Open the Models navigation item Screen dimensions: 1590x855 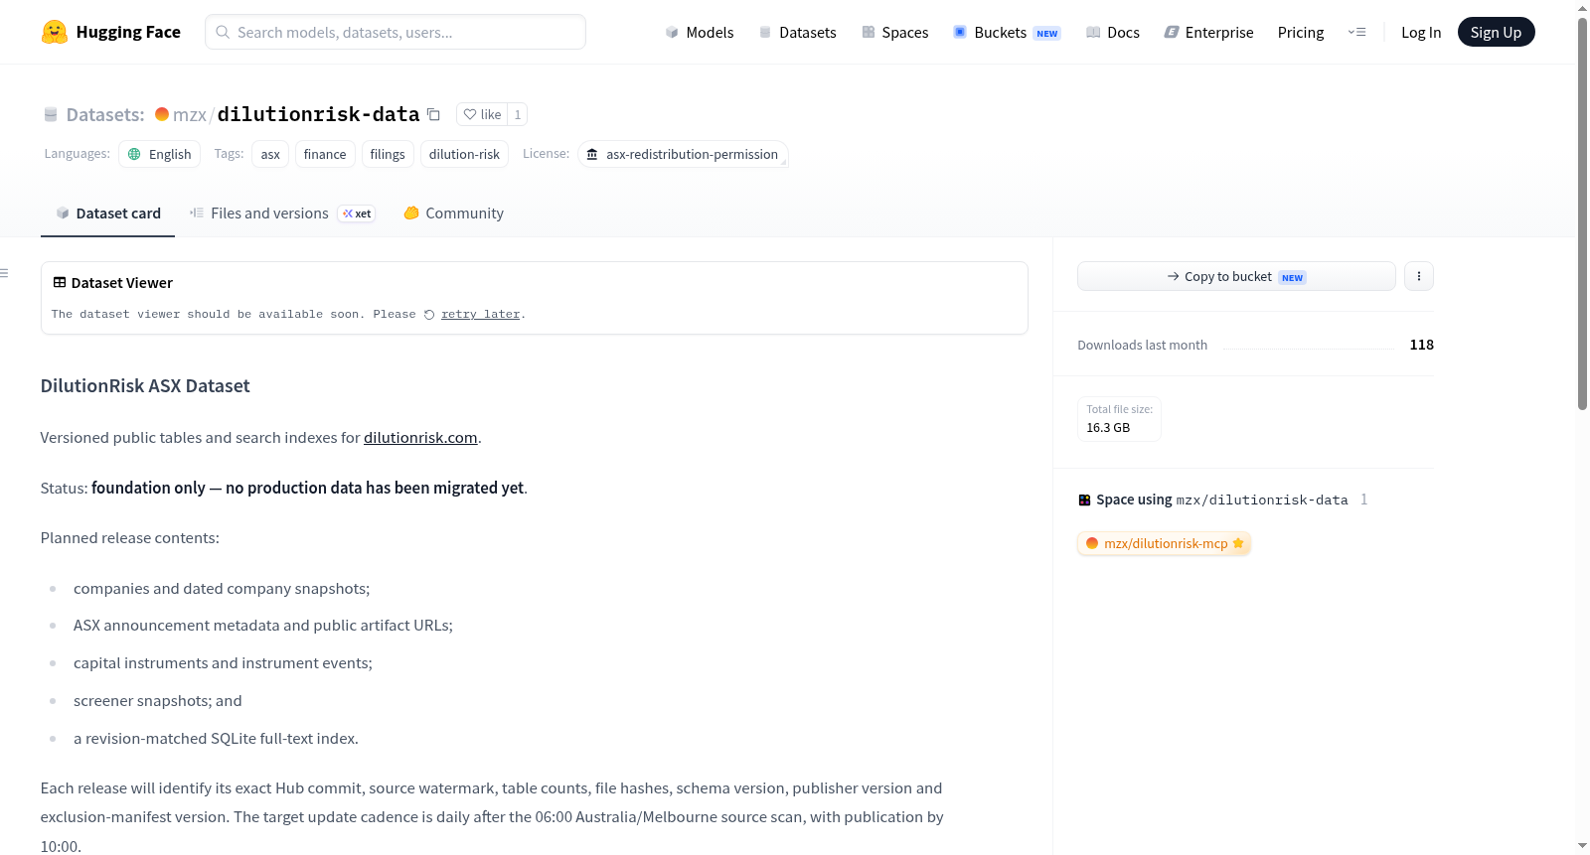click(x=700, y=32)
